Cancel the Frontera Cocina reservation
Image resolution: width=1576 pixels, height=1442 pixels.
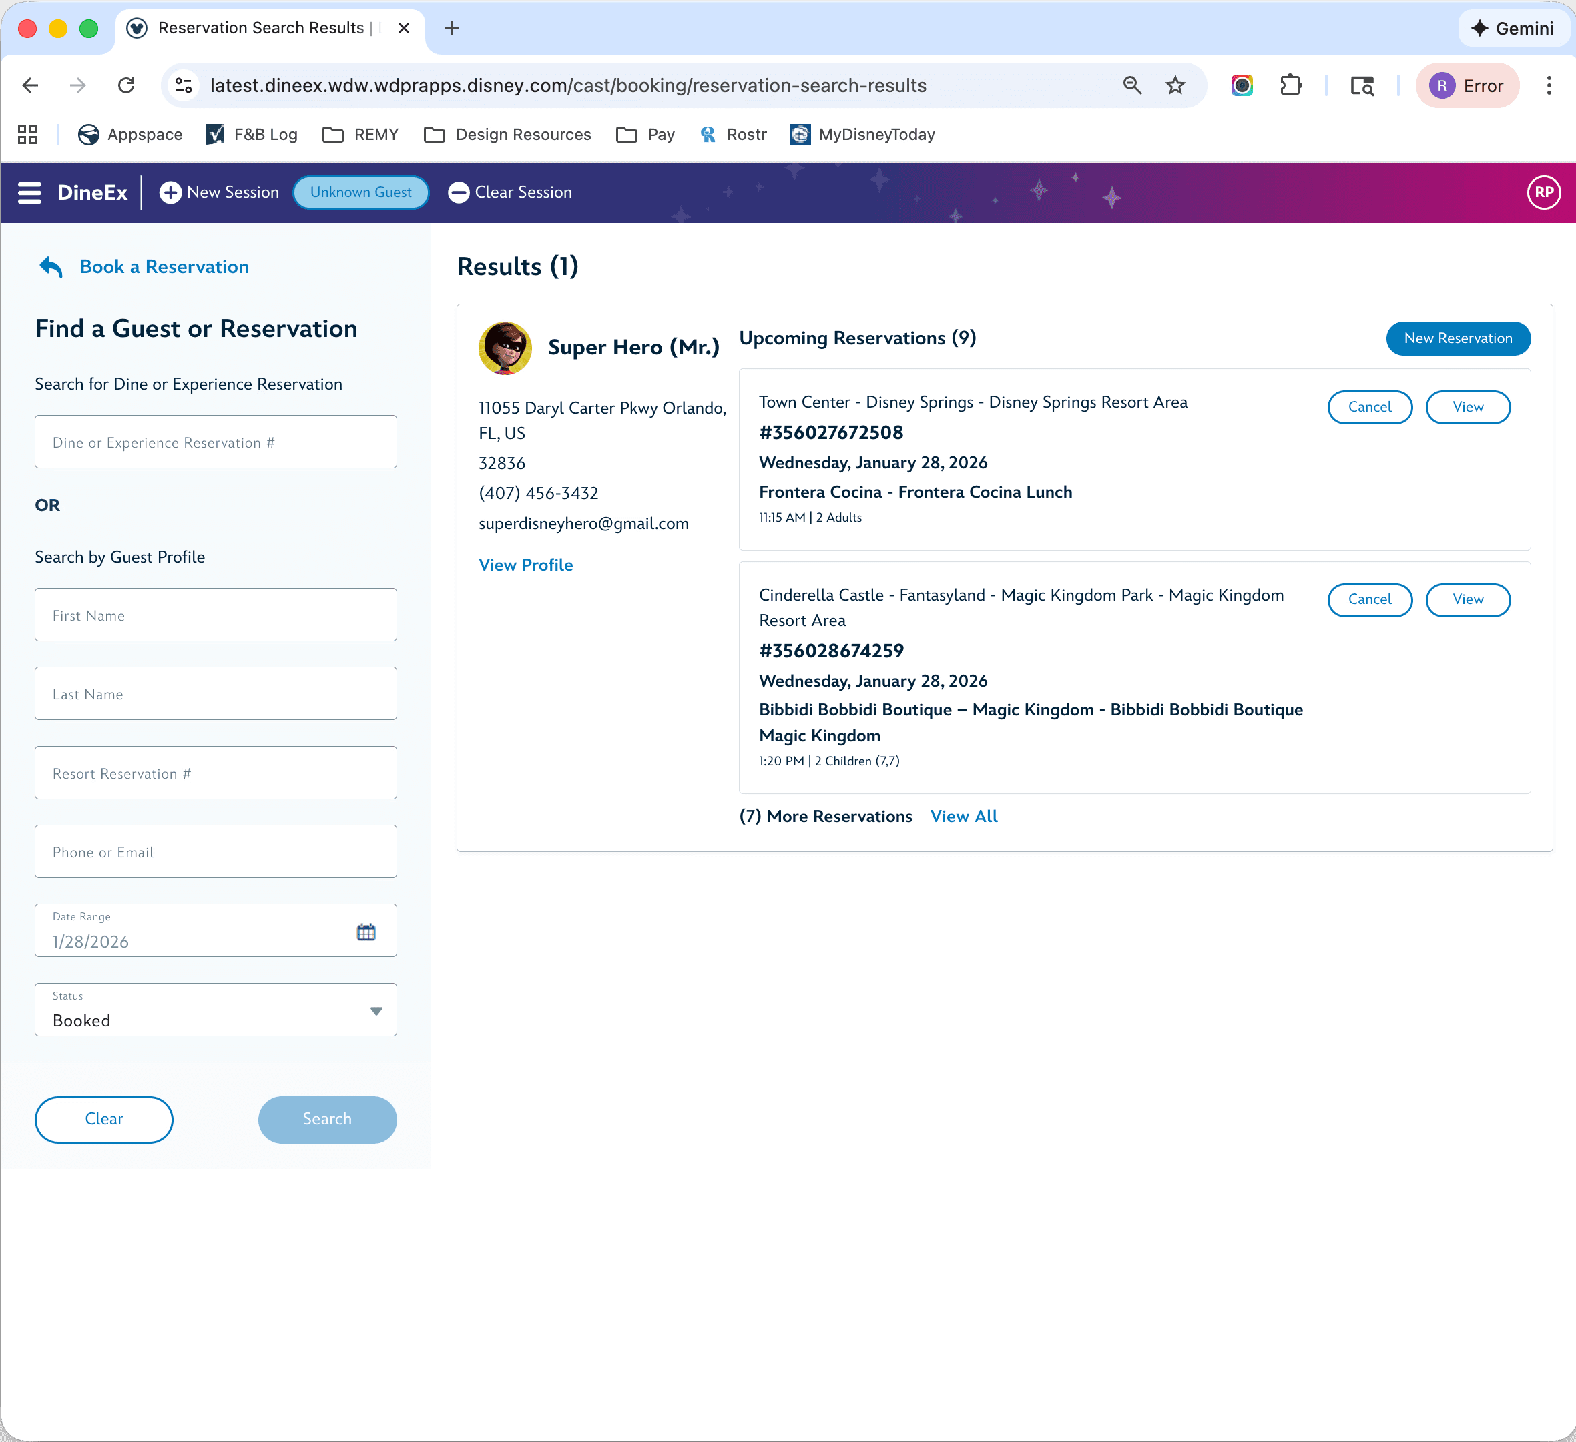[1369, 407]
